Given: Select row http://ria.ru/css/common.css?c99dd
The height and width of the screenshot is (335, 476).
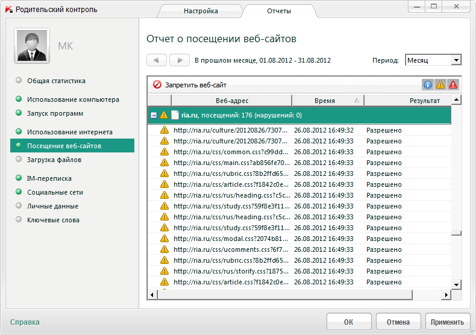Looking at the screenshot, I should (x=299, y=152).
